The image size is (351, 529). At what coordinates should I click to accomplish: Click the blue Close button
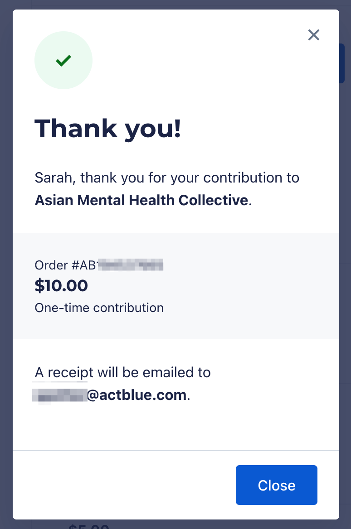click(276, 485)
